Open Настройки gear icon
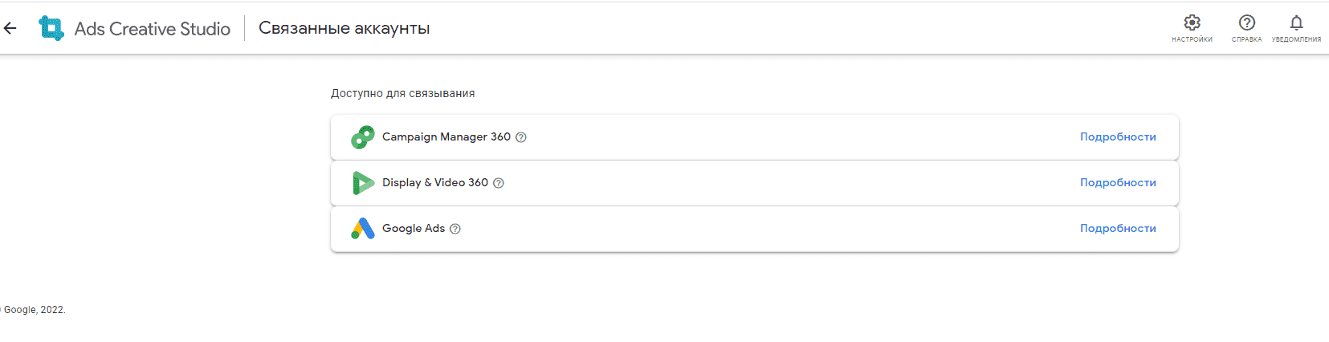The width and height of the screenshot is (1329, 342). pos(1192,22)
